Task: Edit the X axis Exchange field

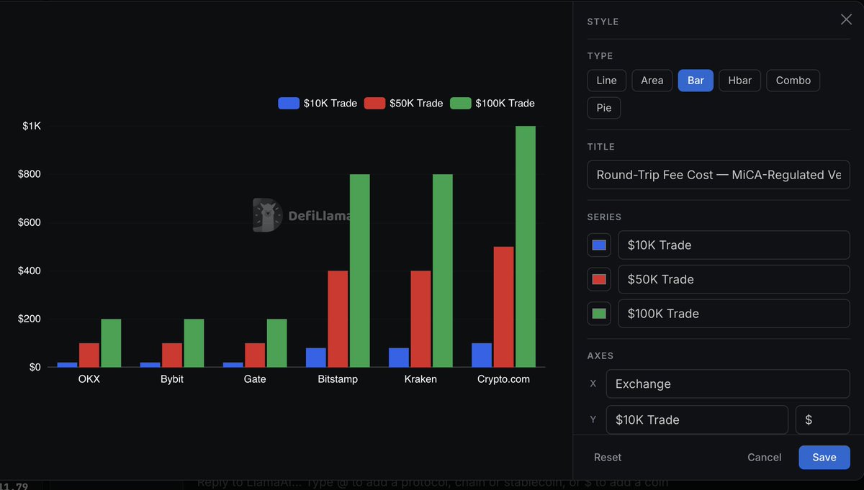Action: point(728,384)
